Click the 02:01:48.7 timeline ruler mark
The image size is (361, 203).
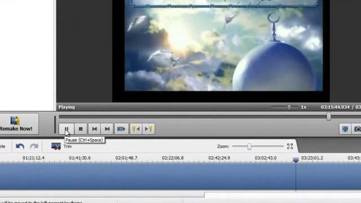click(x=126, y=158)
